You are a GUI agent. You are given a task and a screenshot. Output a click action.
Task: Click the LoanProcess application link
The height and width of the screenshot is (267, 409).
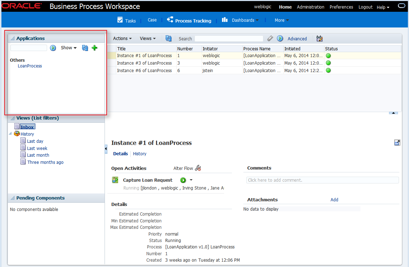tap(30, 66)
